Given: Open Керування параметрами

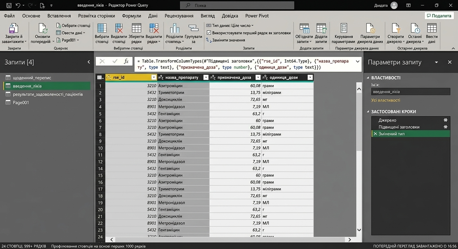Looking at the screenshot, I should [343, 33].
